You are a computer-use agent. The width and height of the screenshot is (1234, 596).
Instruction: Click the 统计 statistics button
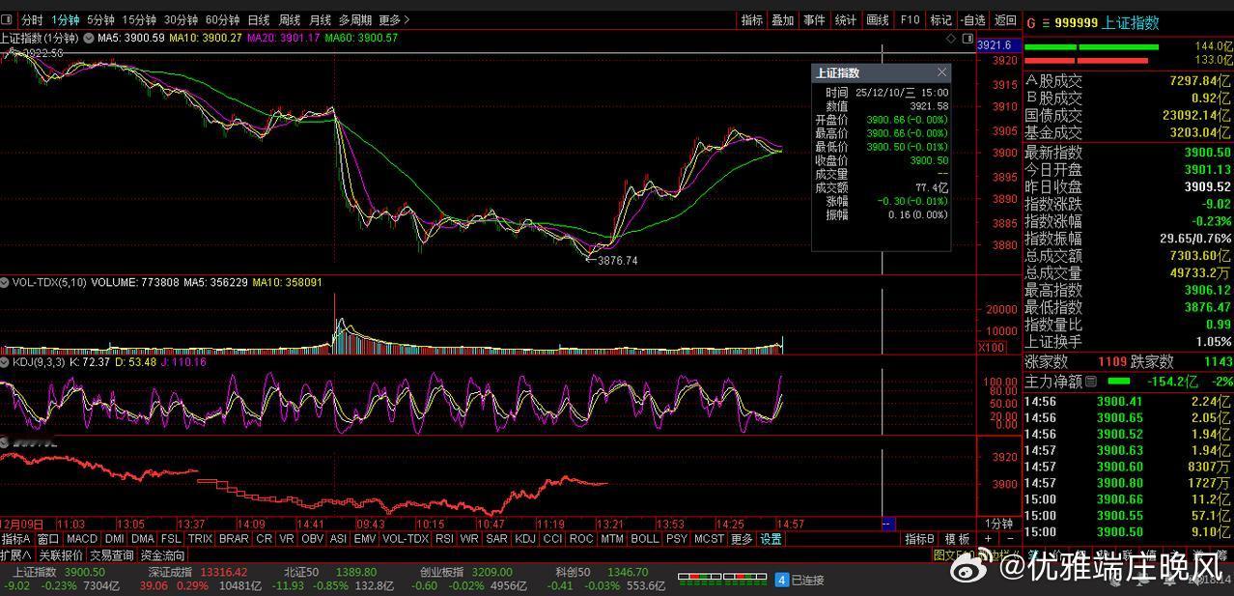click(846, 19)
